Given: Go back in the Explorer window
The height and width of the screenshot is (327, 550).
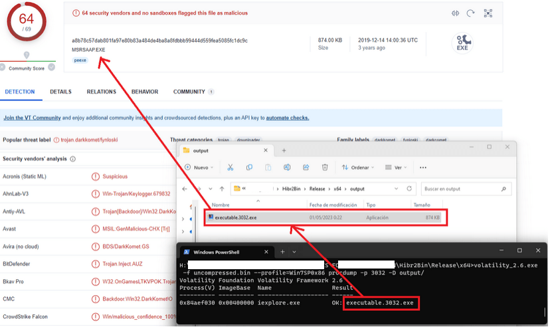Looking at the screenshot, I should click(185, 189).
